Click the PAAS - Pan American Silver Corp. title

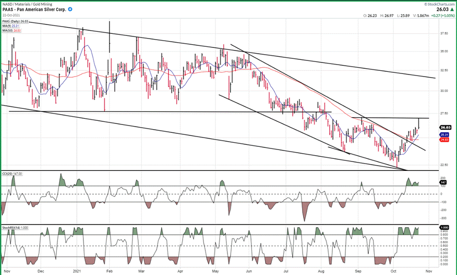(x=33, y=10)
